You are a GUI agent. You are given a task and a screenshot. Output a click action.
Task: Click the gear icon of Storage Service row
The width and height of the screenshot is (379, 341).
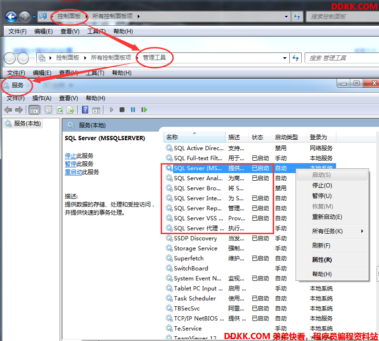[x=169, y=248]
